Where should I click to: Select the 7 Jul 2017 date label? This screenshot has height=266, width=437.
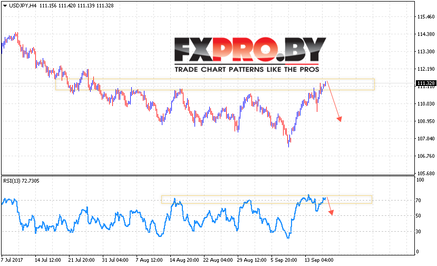(12, 260)
